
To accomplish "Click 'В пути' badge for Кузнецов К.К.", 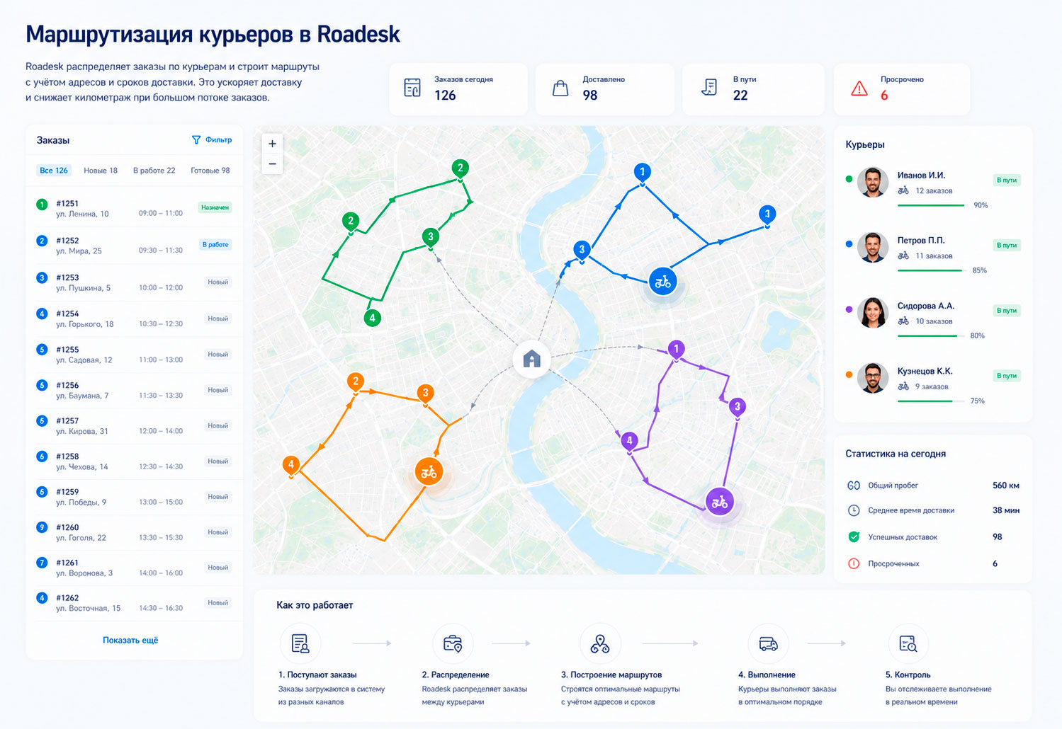I will click(x=1007, y=376).
